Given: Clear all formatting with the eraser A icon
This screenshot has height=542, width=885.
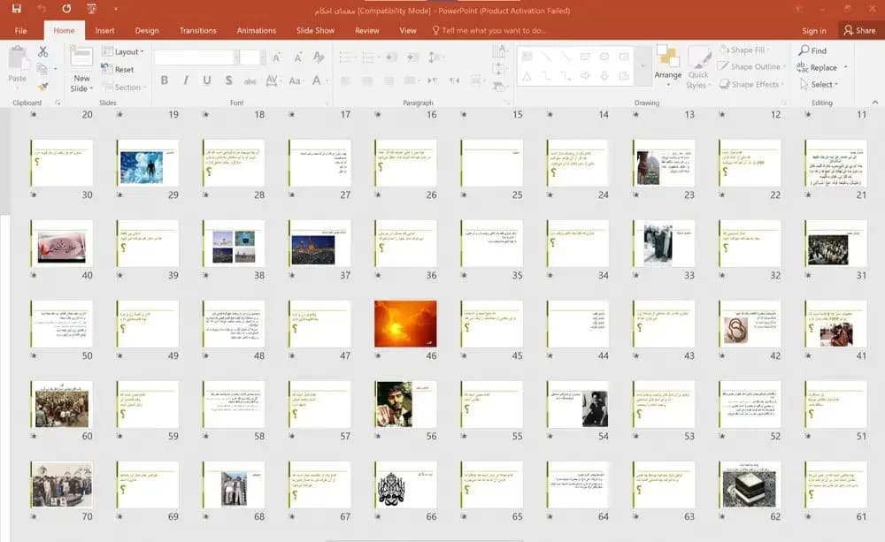Looking at the screenshot, I should click(319, 57).
